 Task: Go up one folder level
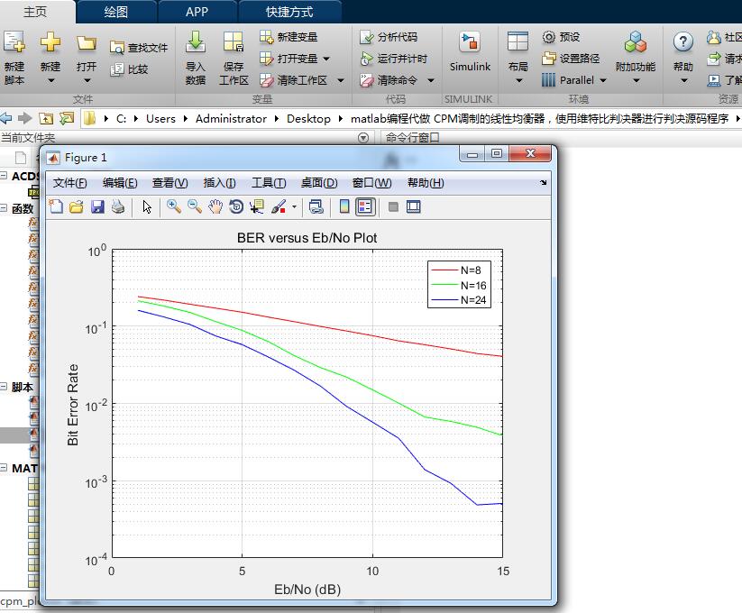(x=46, y=118)
